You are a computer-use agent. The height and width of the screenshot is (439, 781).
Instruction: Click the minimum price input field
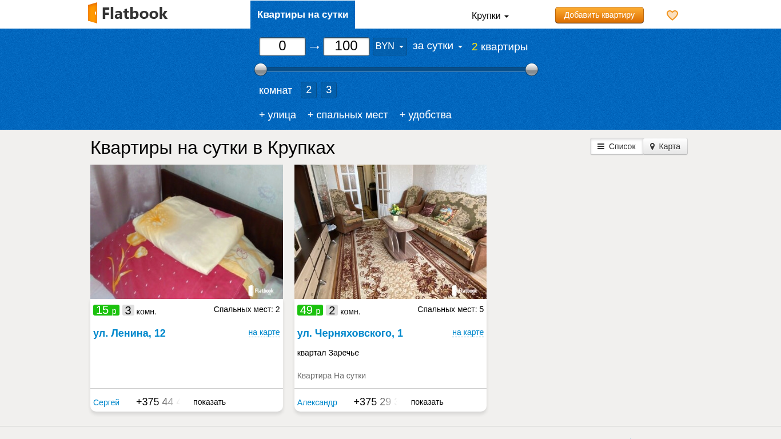pyautogui.click(x=282, y=46)
